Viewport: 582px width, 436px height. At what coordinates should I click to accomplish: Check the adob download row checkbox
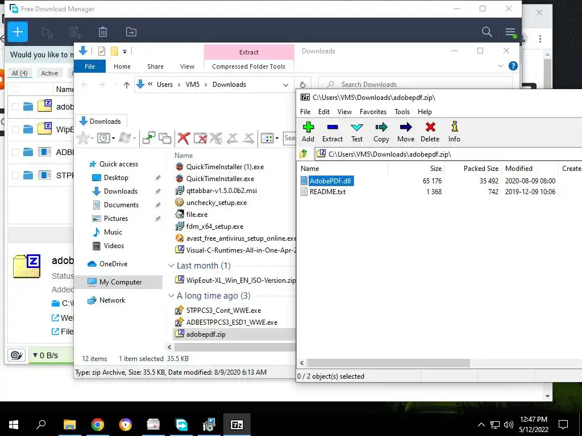[15, 107]
